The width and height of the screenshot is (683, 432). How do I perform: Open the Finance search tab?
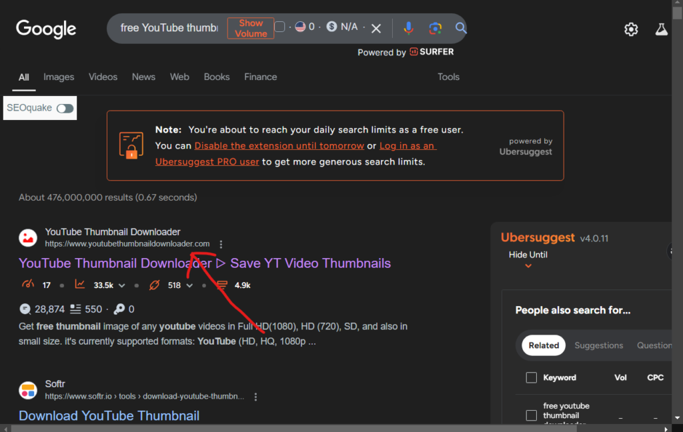coord(261,77)
